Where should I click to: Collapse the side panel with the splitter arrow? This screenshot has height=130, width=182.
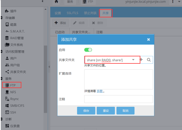click(x=49, y=67)
